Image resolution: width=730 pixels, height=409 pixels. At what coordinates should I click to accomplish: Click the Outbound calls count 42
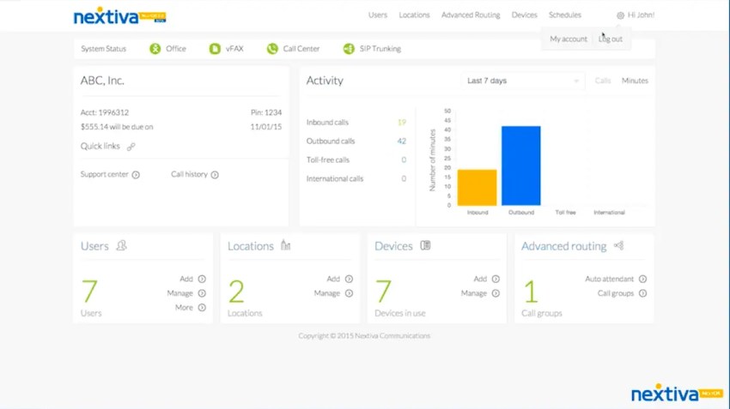click(x=402, y=141)
